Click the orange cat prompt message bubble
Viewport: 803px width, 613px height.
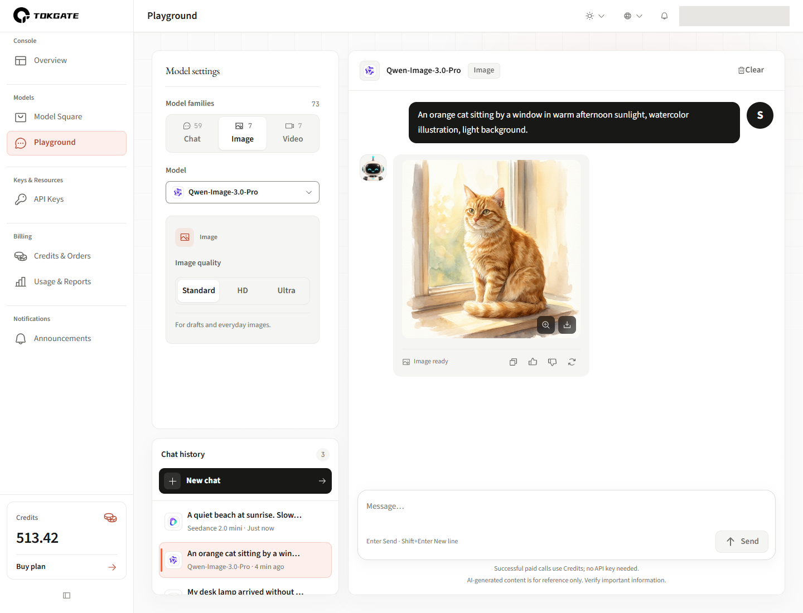point(574,123)
